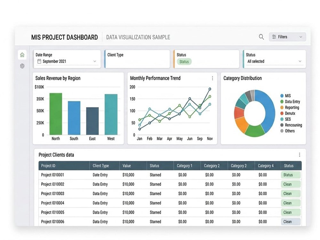Click Clean badge in Project ID10004 row
Viewport: 320px width, 240px height.
click(291, 203)
